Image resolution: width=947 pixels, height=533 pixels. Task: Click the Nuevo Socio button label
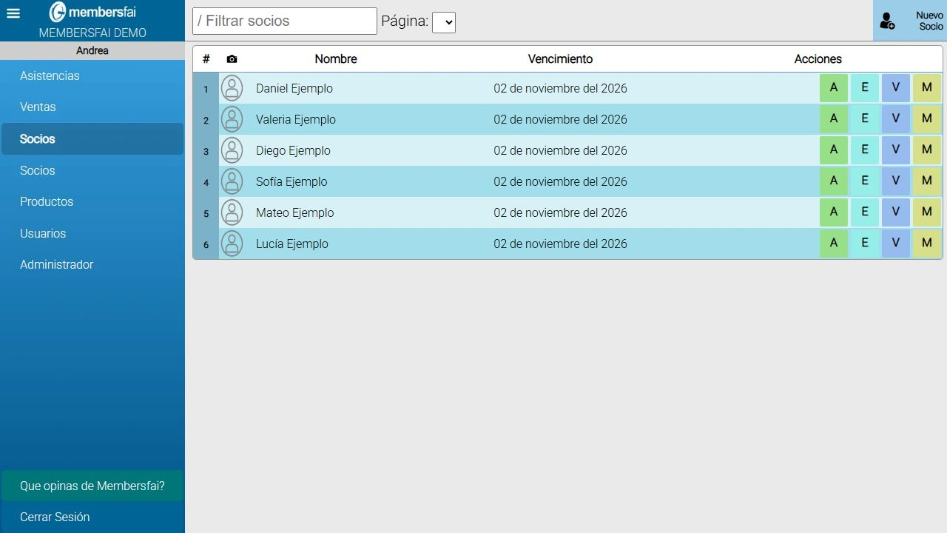click(x=930, y=21)
